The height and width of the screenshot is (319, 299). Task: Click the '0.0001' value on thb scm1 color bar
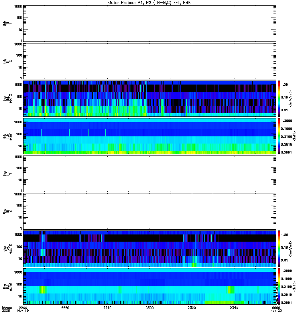(286, 152)
